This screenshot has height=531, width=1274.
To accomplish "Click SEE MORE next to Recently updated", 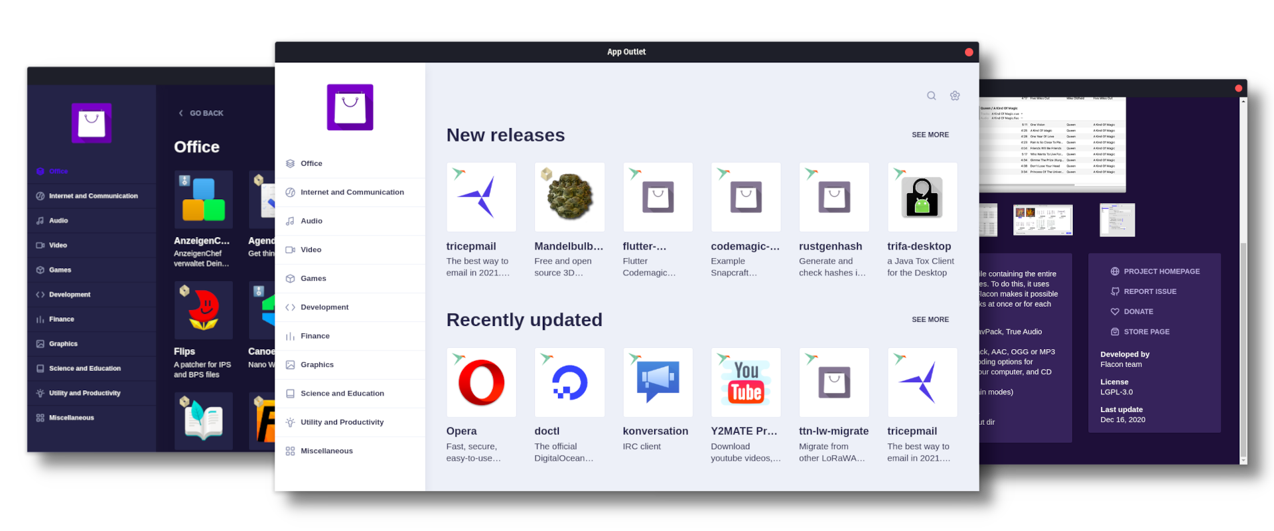I will click(x=930, y=320).
